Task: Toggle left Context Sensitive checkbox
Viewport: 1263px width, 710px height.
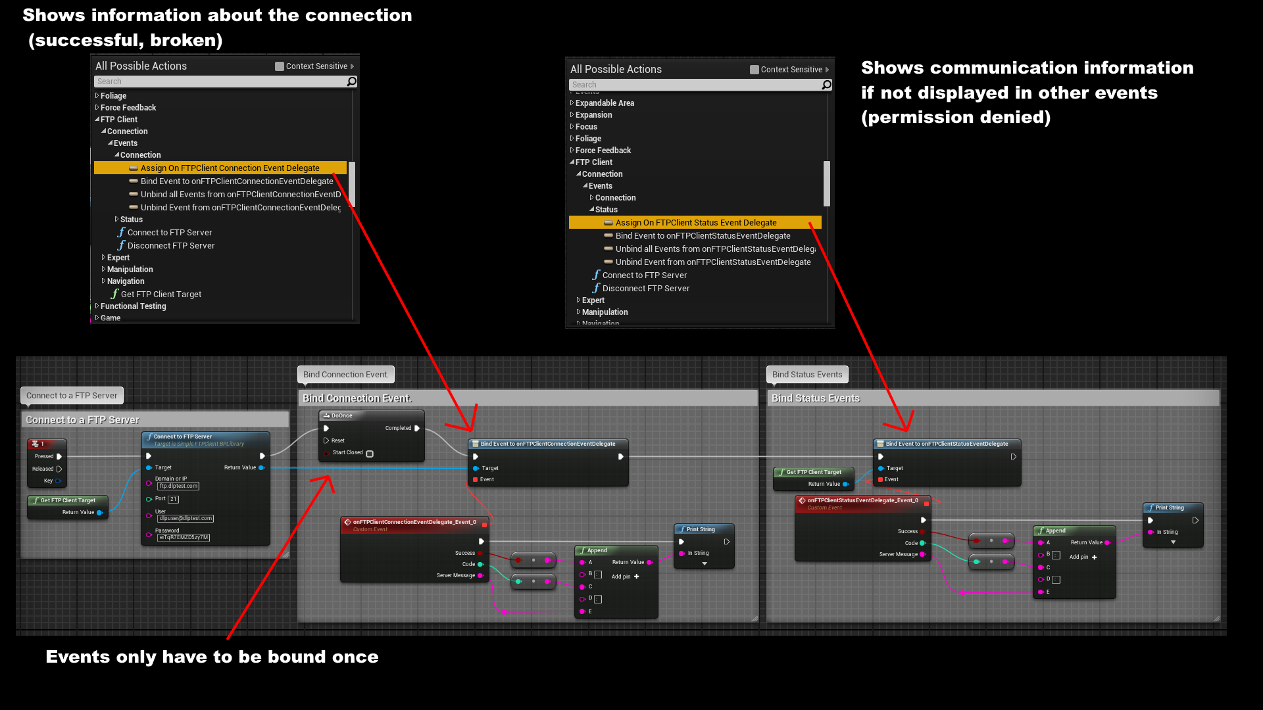Action: (280, 66)
